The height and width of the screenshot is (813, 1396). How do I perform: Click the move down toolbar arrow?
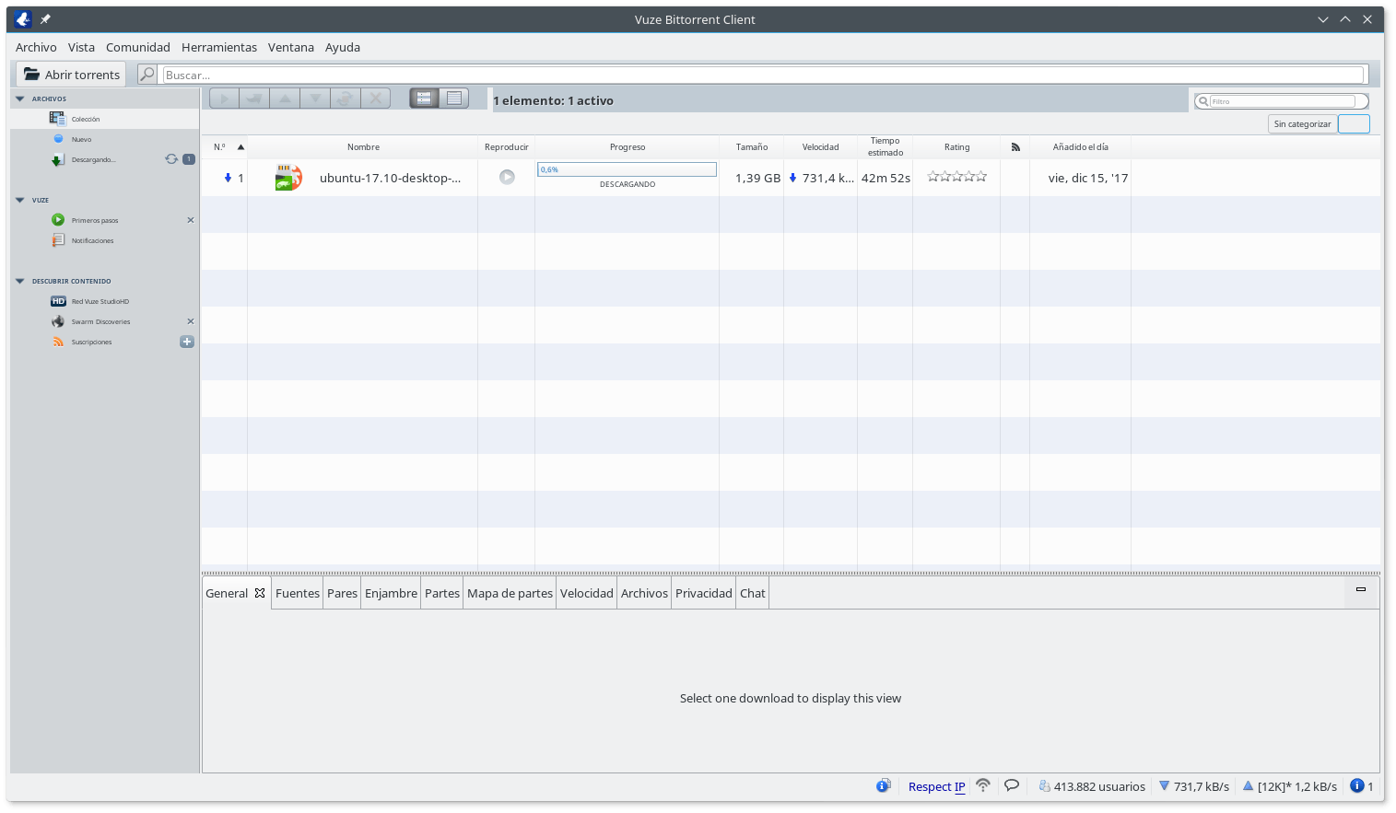315,99
